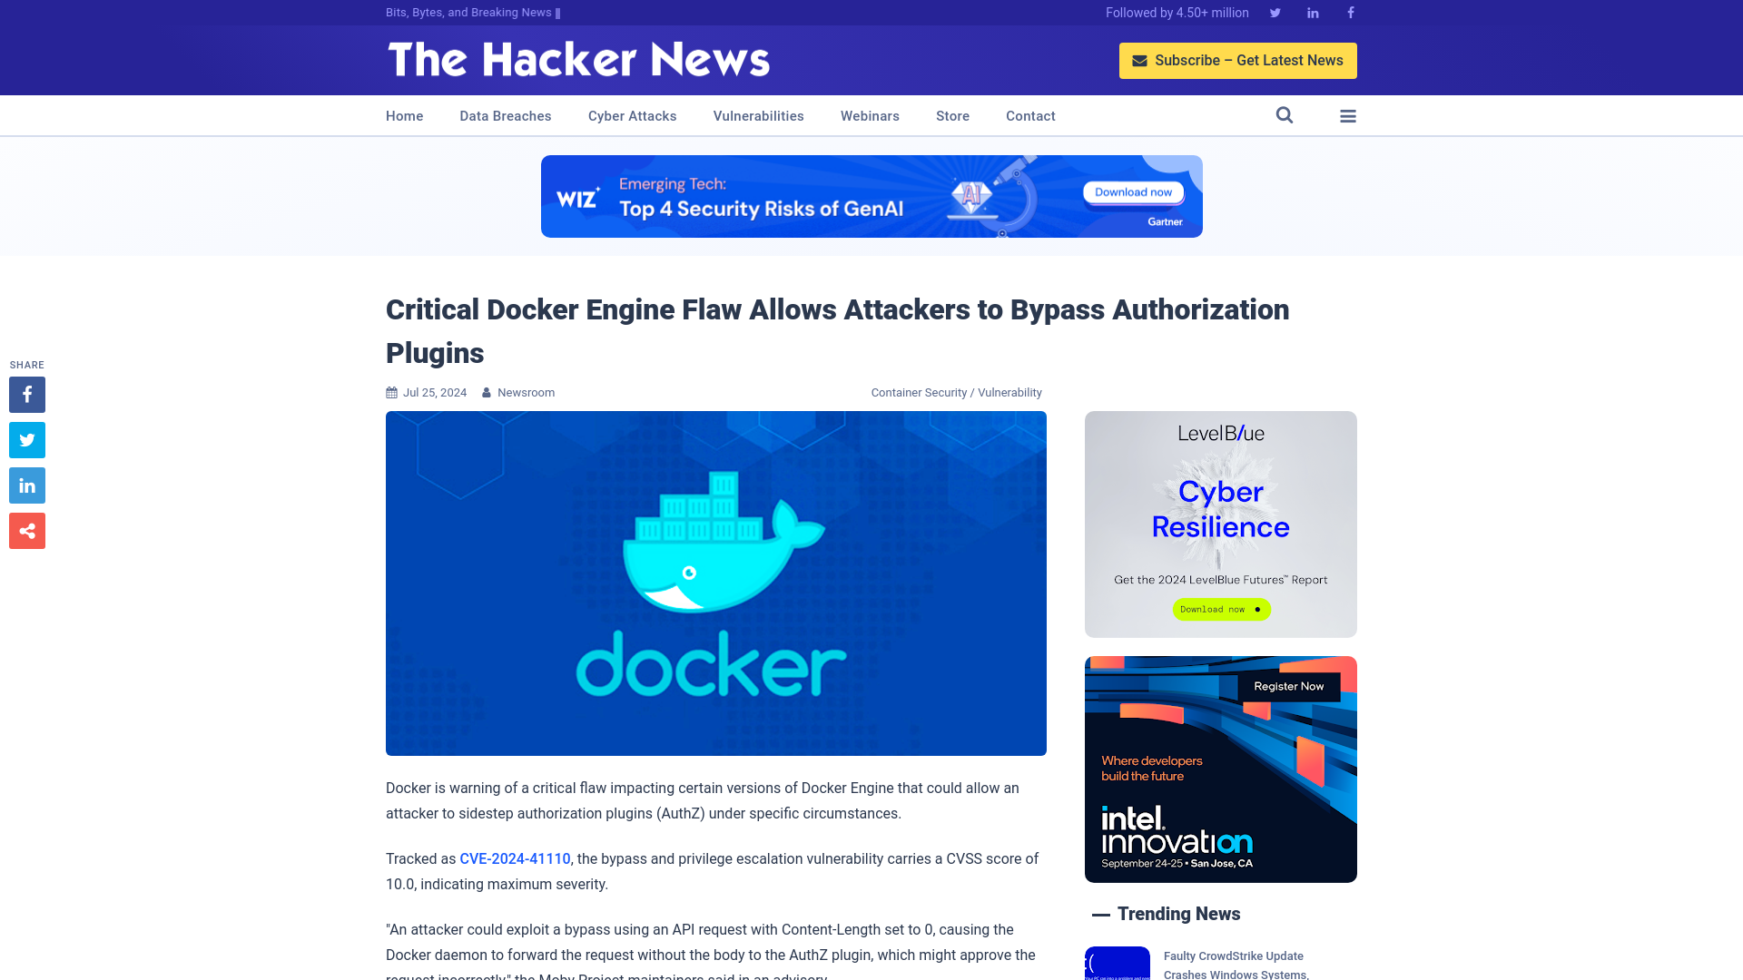The height and width of the screenshot is (980, 1743).
Task: Click the generic share icon
Action: tap(26, 530)
